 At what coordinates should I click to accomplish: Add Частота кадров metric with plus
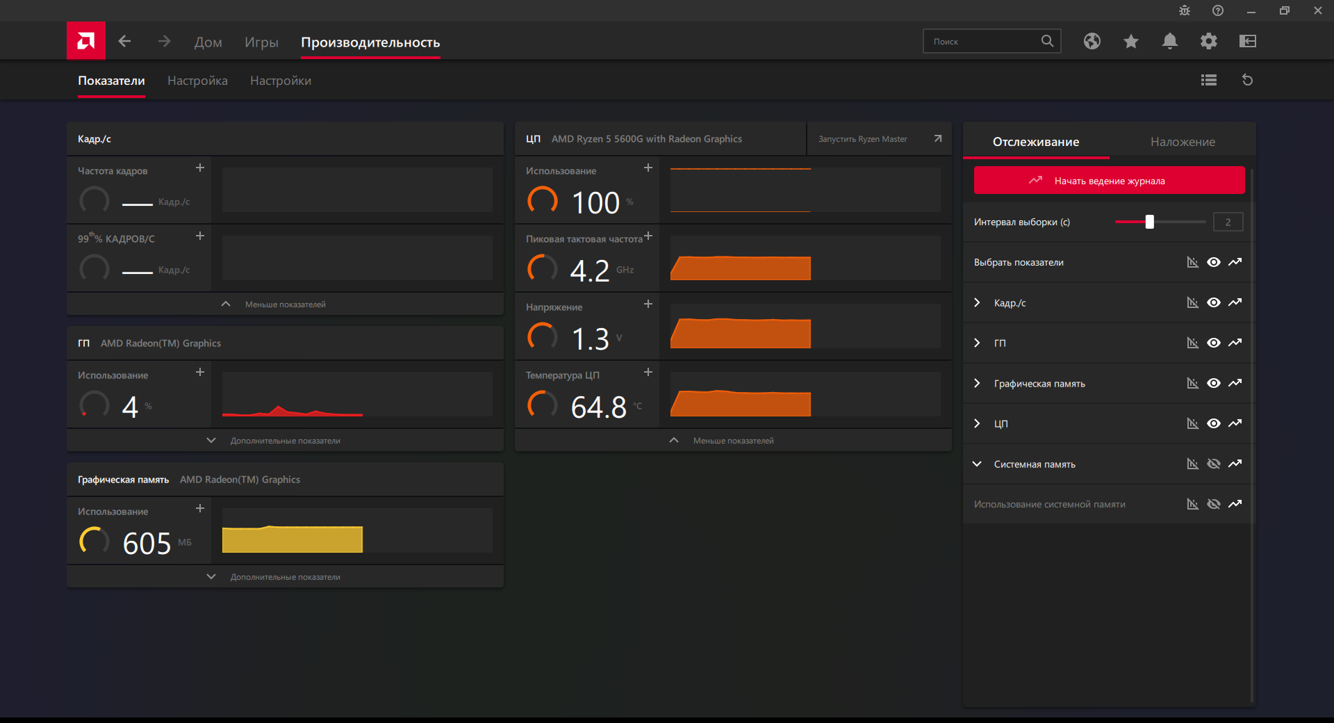[200, 168]
